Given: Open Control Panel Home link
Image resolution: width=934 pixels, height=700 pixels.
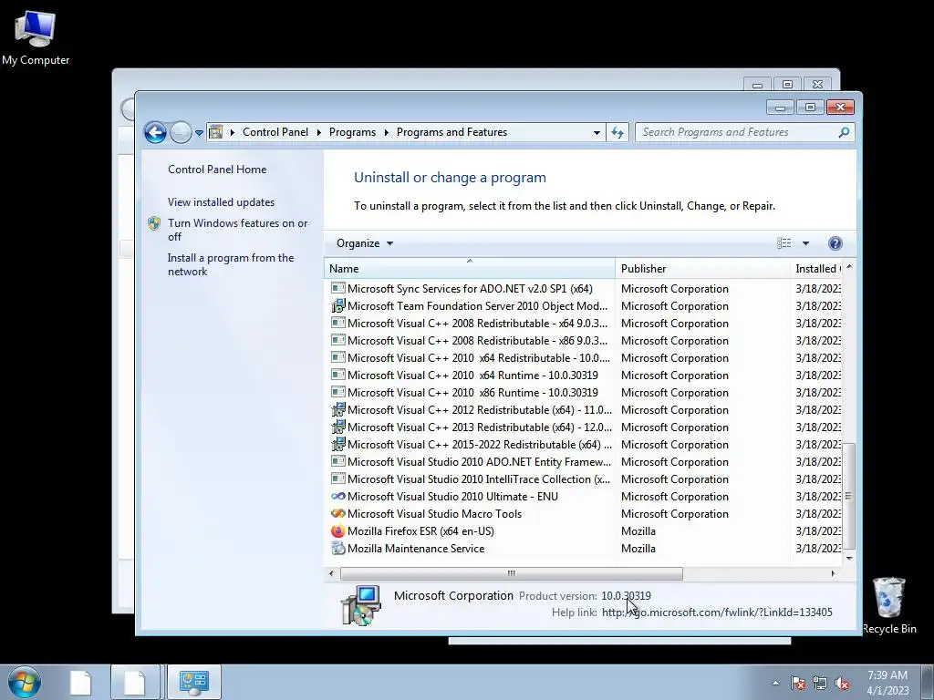Looking at the screenshot, I should (217, 169).
